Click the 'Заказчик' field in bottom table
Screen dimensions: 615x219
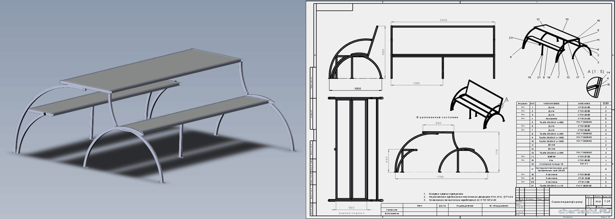(392, 210)
